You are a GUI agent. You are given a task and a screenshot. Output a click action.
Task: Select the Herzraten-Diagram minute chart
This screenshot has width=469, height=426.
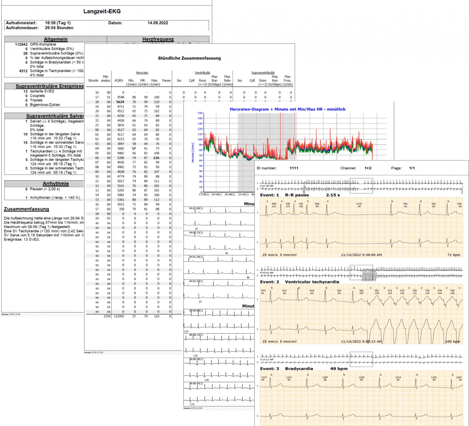click(x=288, y=109)
